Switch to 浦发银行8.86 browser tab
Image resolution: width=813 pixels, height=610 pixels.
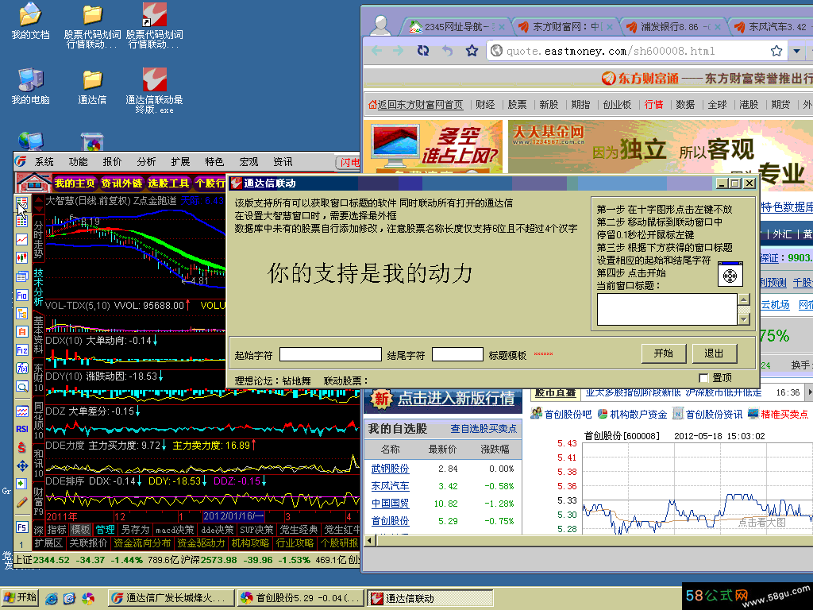tap(672, 26)
